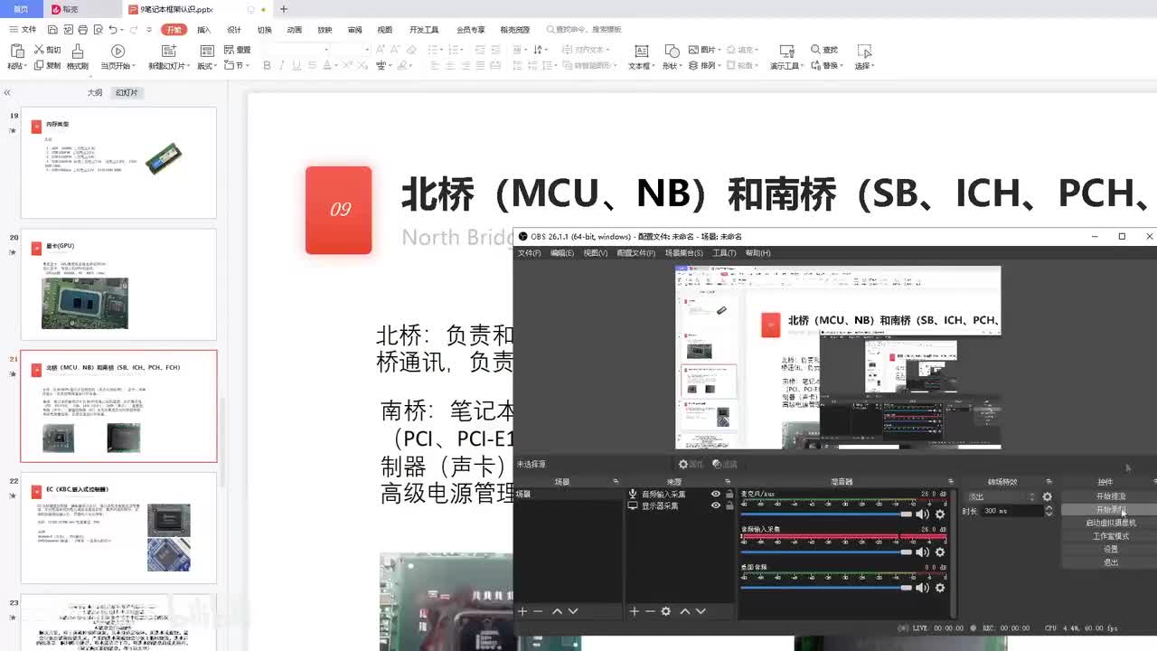Open the Replace (替换) dropdown
Viewport: 1157px width, 651px height.
point(828,66)
